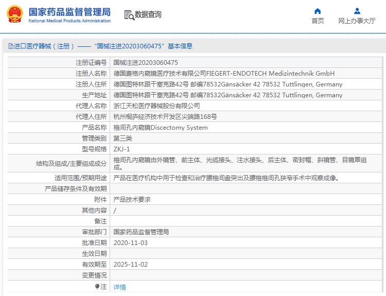Click the 变更情况 label

(x=94, y=275)
